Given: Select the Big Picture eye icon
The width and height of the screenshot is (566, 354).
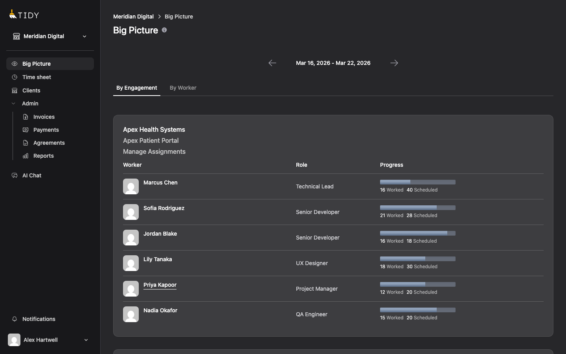Looking at the screenshot, I should click(14, 64).
